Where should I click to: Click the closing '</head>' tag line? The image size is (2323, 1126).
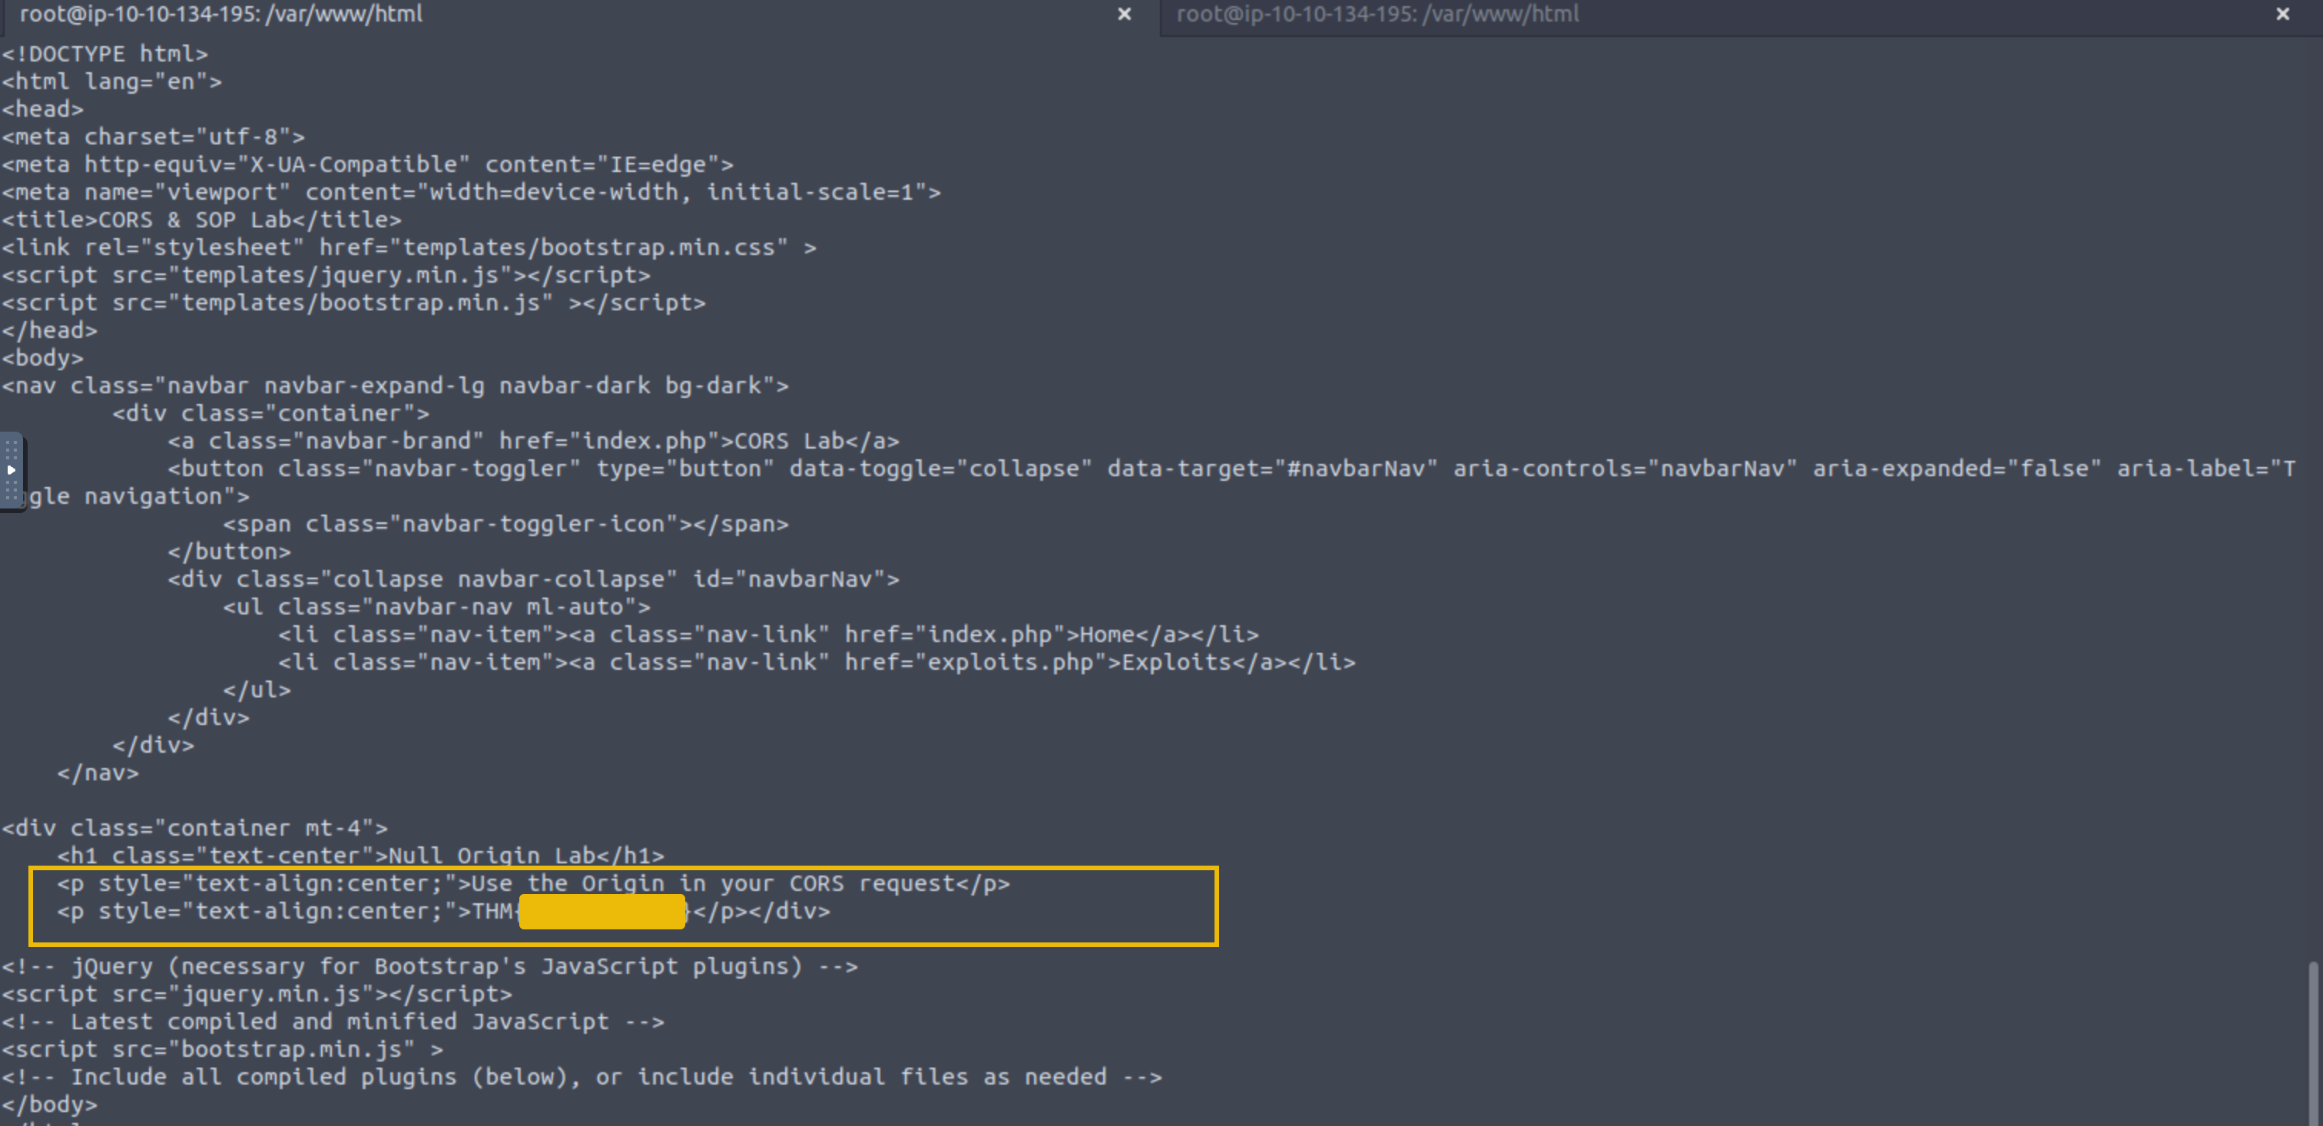[x=50, y=331]
